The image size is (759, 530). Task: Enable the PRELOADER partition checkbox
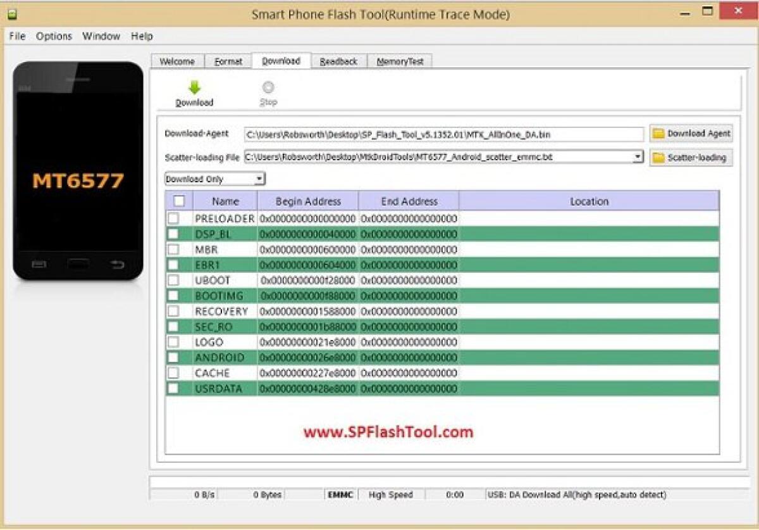tap(173, 218)
